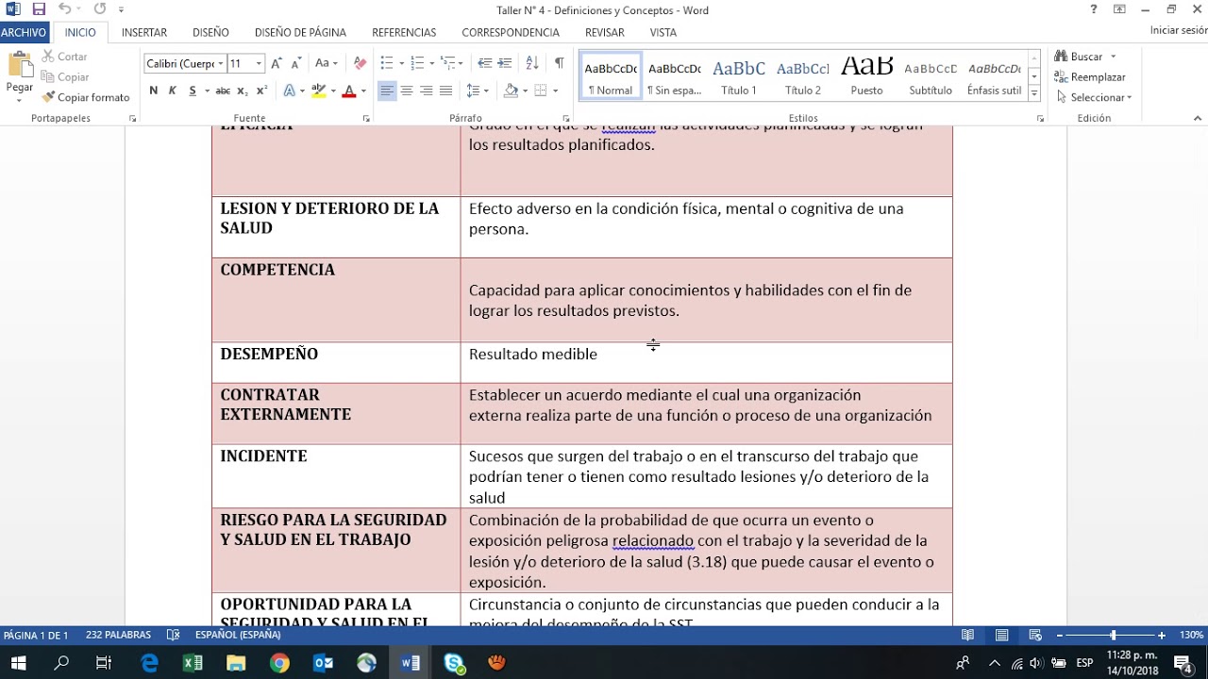Apply superscript x² formatting

262,91
